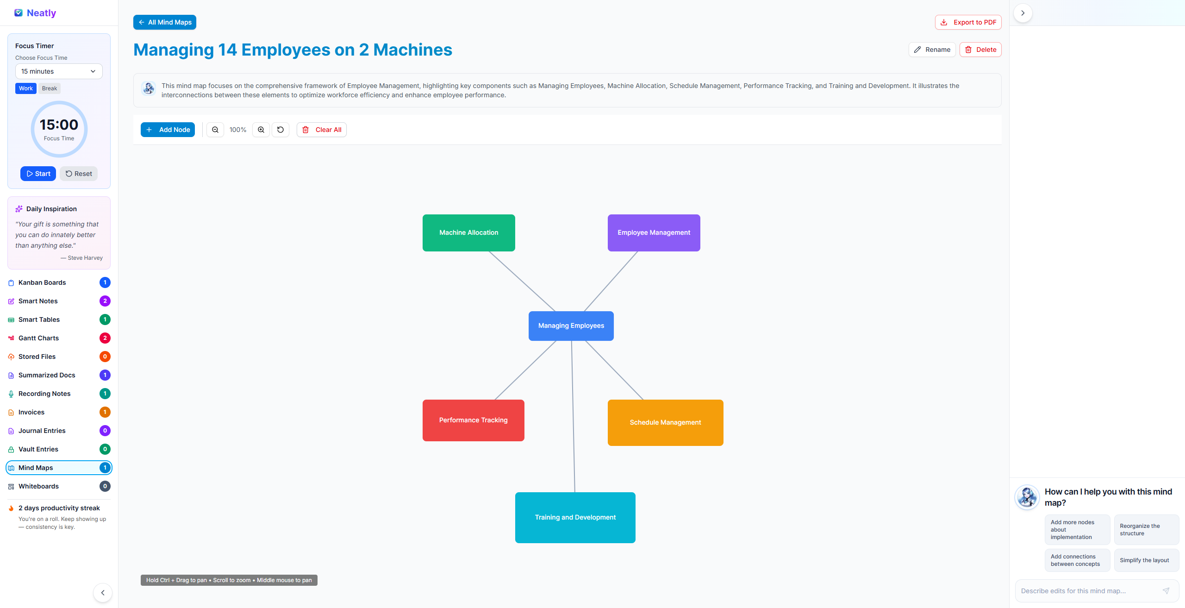The width and height of the screenshot is (1185, 608).
Task: Click the Rename pencil icon
Action: (918, 50)
